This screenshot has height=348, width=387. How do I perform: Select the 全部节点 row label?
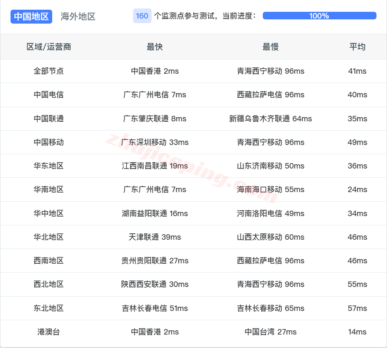click(48, 71)
